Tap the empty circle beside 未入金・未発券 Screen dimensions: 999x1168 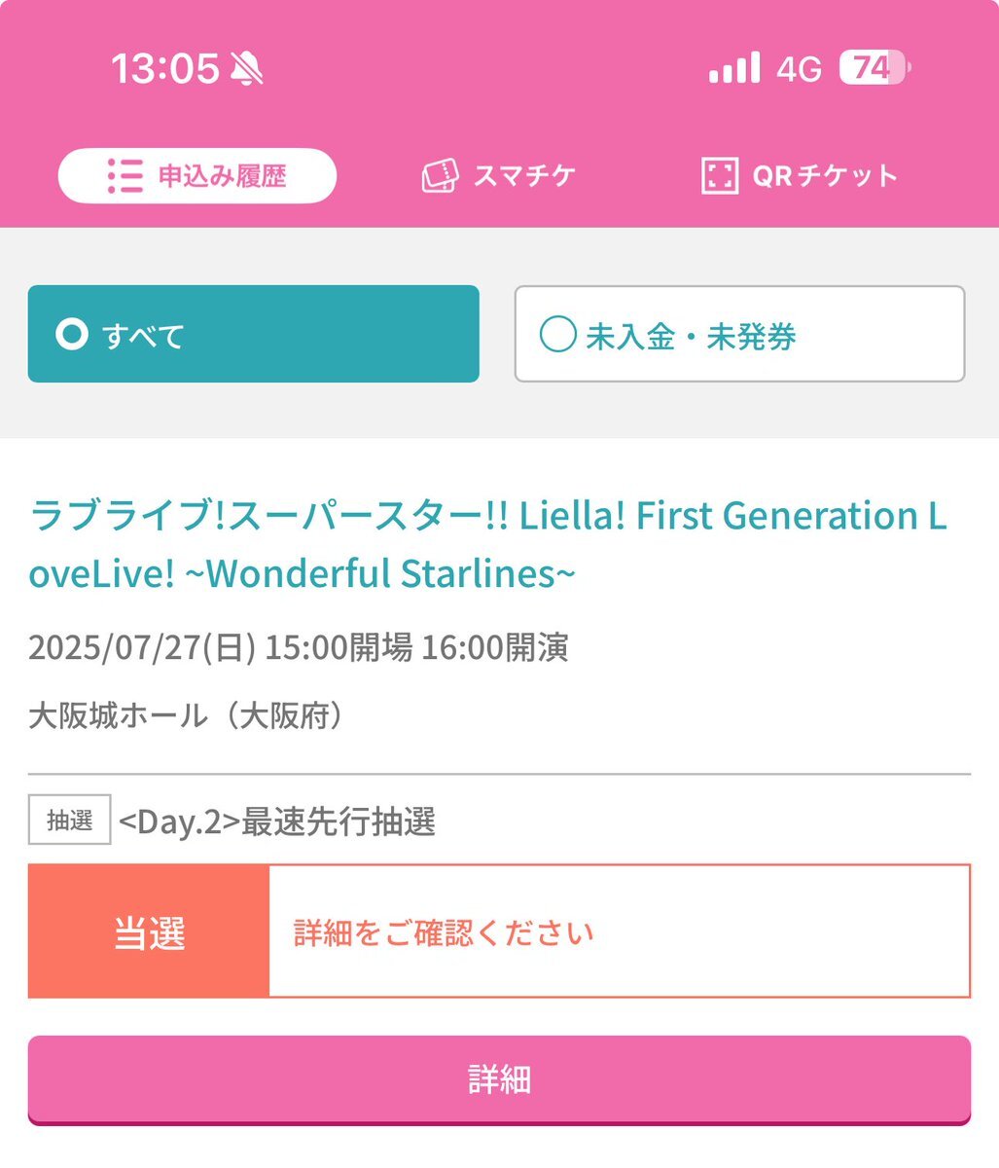557,335
